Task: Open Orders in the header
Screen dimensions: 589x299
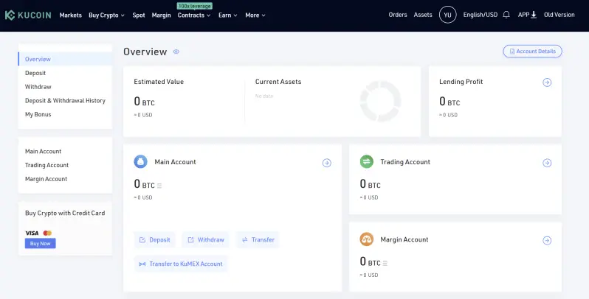Action: pos(398,15)
